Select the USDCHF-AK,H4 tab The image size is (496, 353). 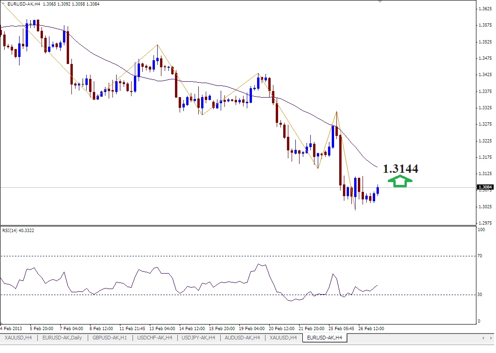pos(155,337)
